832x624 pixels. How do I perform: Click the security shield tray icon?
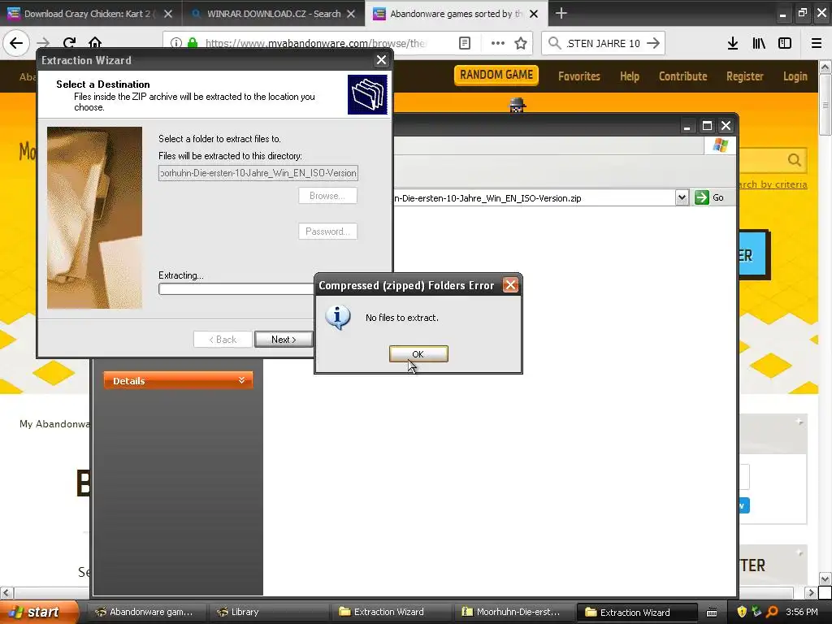tap(742, 612)
